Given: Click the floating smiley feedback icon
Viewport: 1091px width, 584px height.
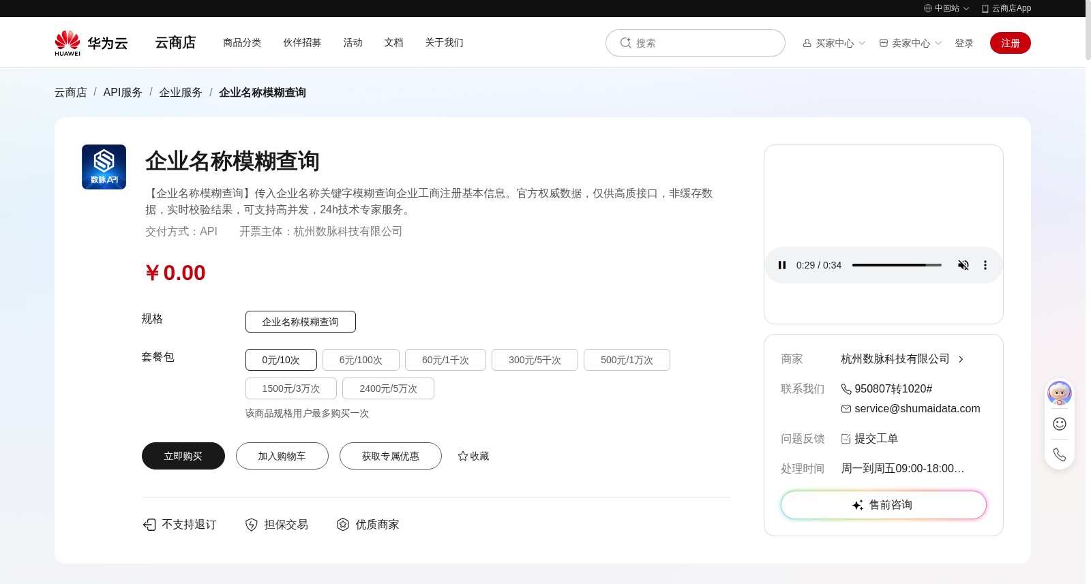Looking at the screenshot, I should [1060, 424].
